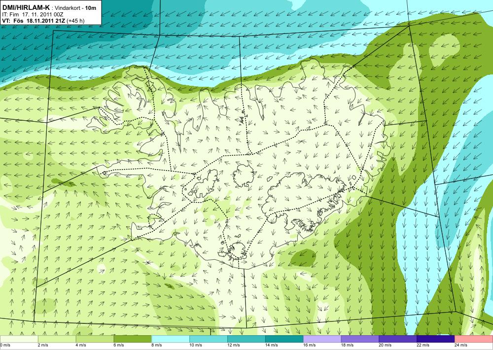The height and width of the screenshot is (350, 493).
Task: Select the dark indigo 22–24 m/s legend swatch
Action: pos(436,339)
